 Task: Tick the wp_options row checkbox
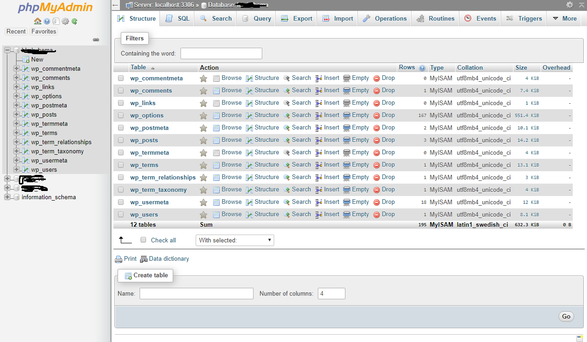tap(121, 116)
